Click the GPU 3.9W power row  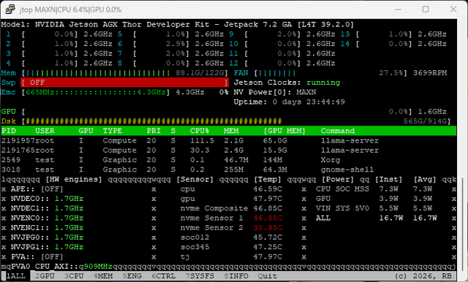click(374, 199)
